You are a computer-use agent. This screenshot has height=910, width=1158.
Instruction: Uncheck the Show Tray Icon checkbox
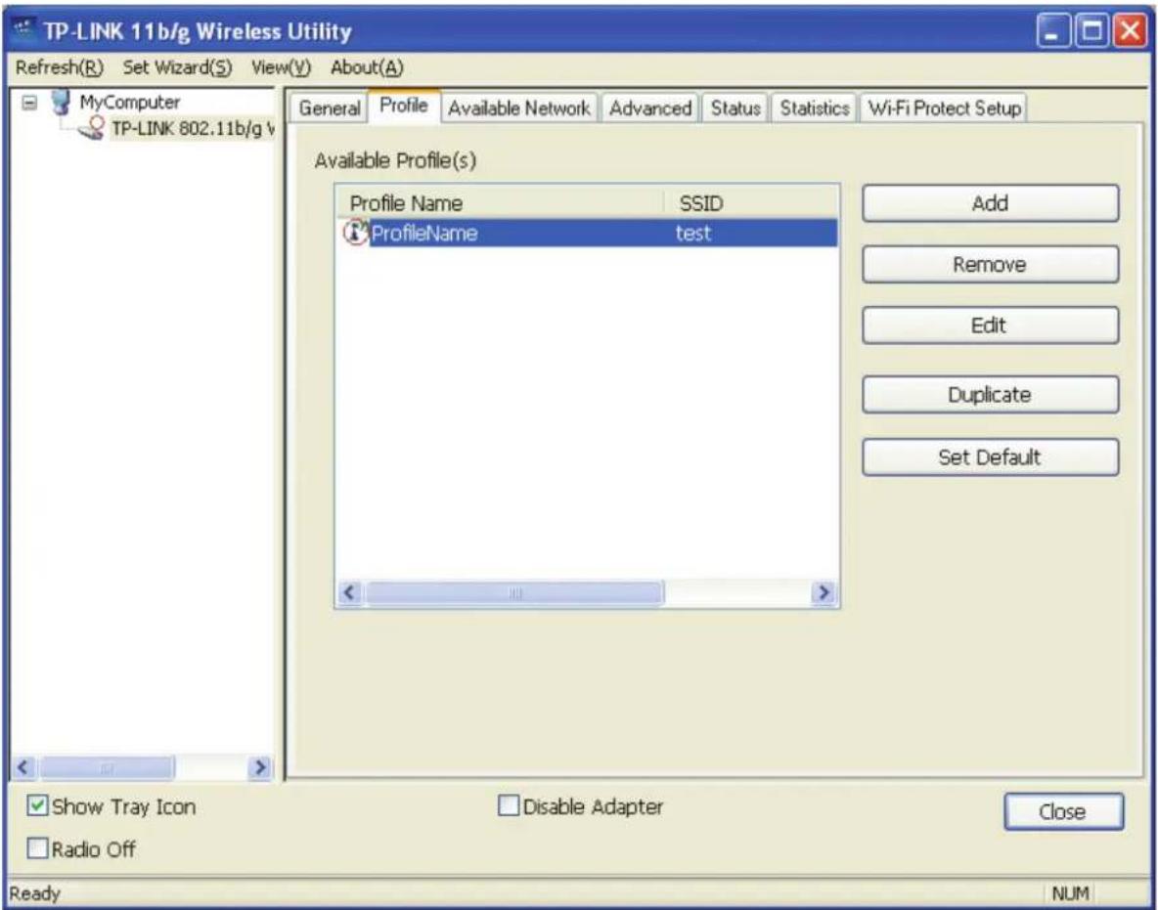point(37,805)
